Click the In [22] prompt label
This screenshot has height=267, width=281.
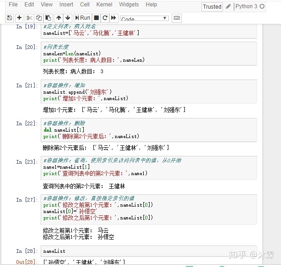[x=27, y=123]
